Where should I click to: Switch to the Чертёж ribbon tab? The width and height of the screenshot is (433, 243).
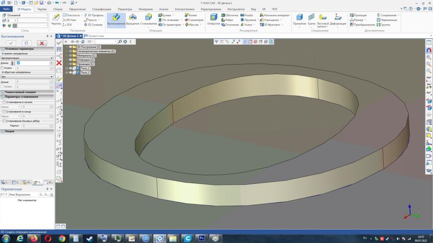[42, 9]
